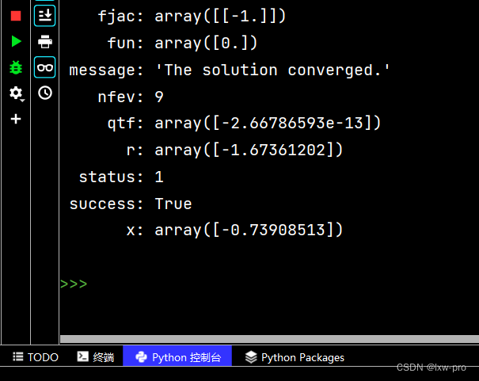
Task: Open the Python Packages tab
Action: 295,357
